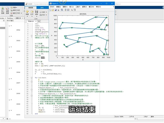Click the 打开 open folder icon

[x=32, y=11]
